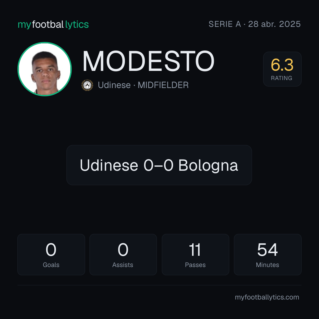Select the Passes stat card
Screen dimensions: 319x319
click(195, 255)
